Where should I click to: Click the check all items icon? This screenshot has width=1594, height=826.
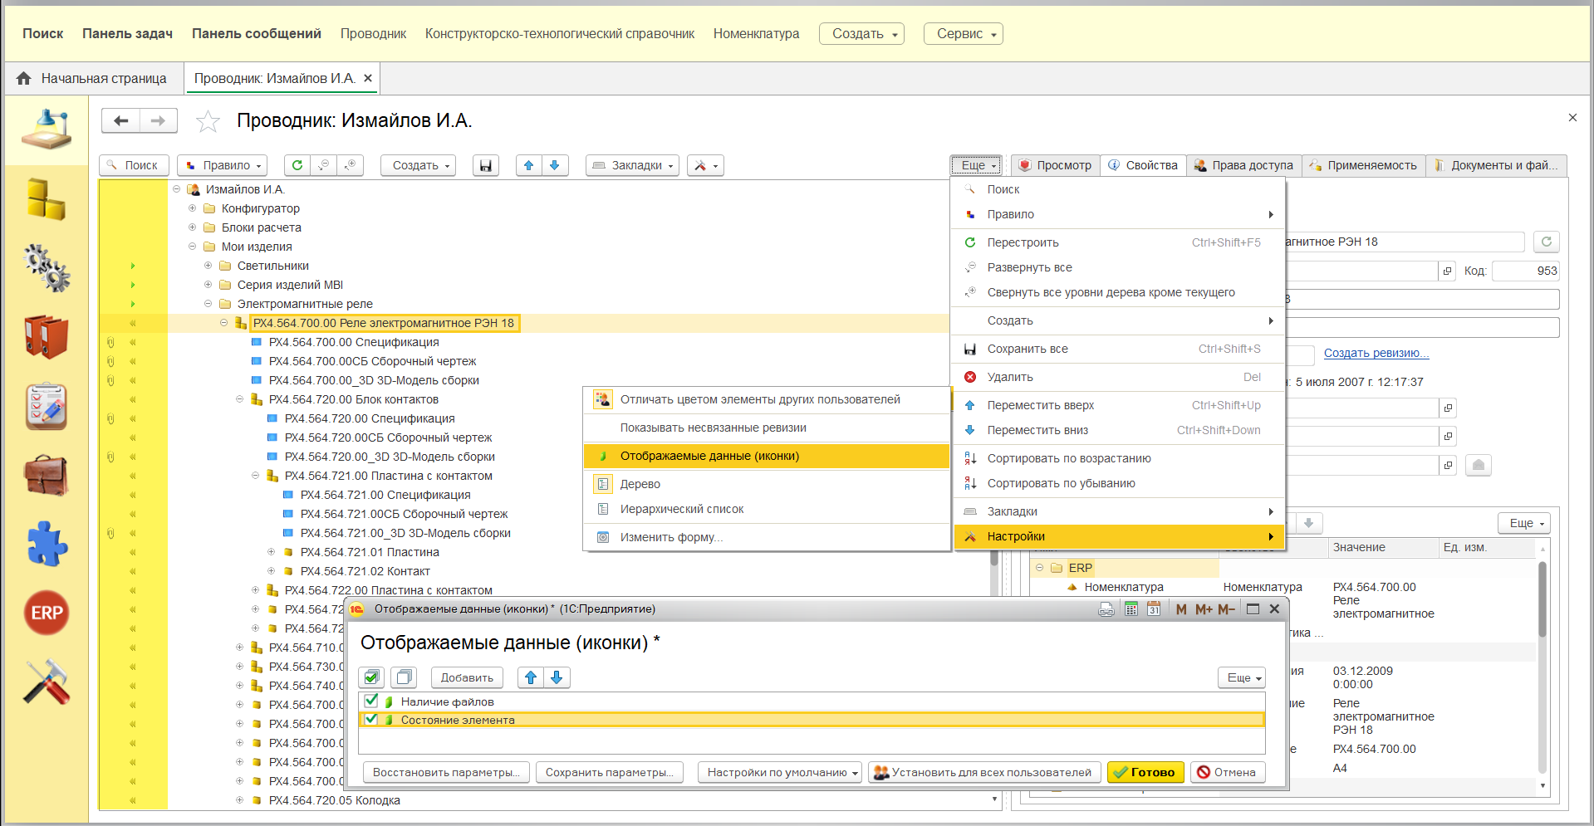tap(372, 677)
